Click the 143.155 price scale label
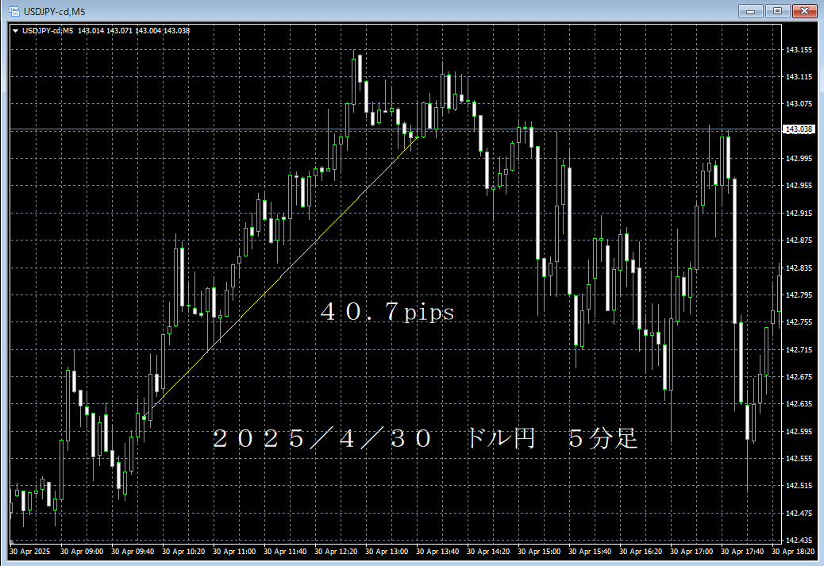This screenshot has height=566, width=824. coord(799,50)
